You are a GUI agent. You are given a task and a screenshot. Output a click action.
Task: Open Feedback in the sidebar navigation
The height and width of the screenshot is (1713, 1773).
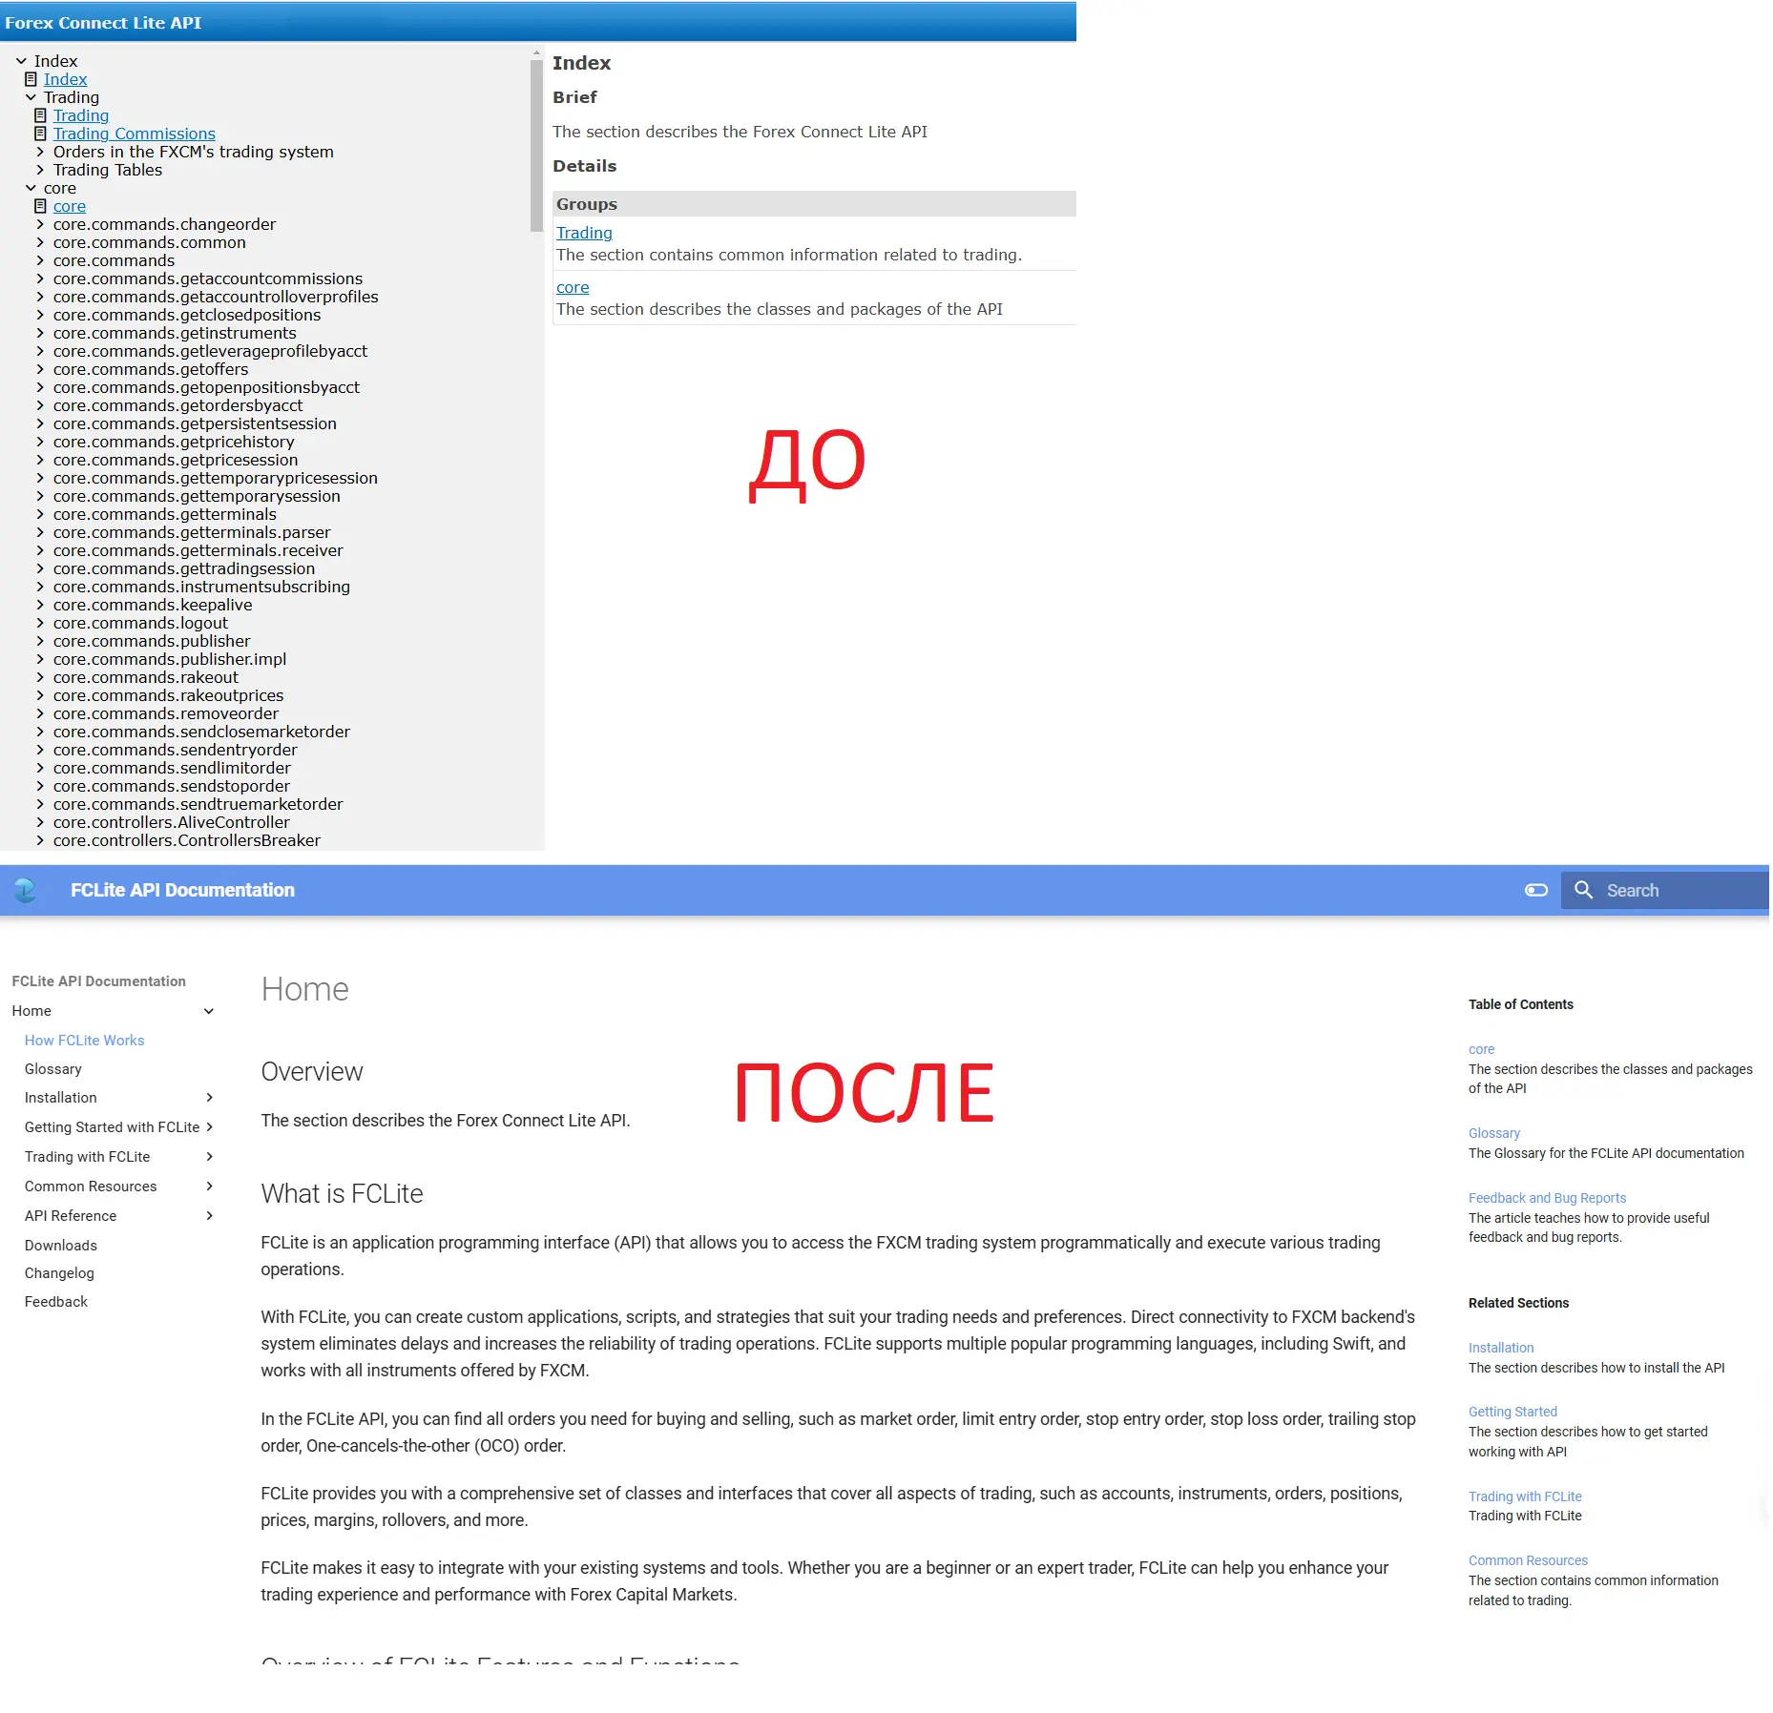click(56, 1302)
